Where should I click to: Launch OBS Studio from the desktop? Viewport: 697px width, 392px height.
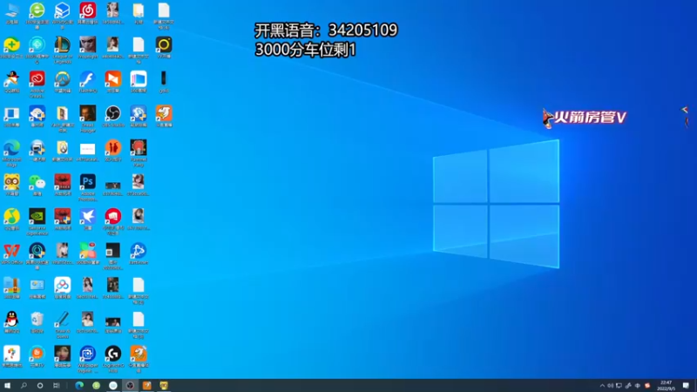click(113, 113)
